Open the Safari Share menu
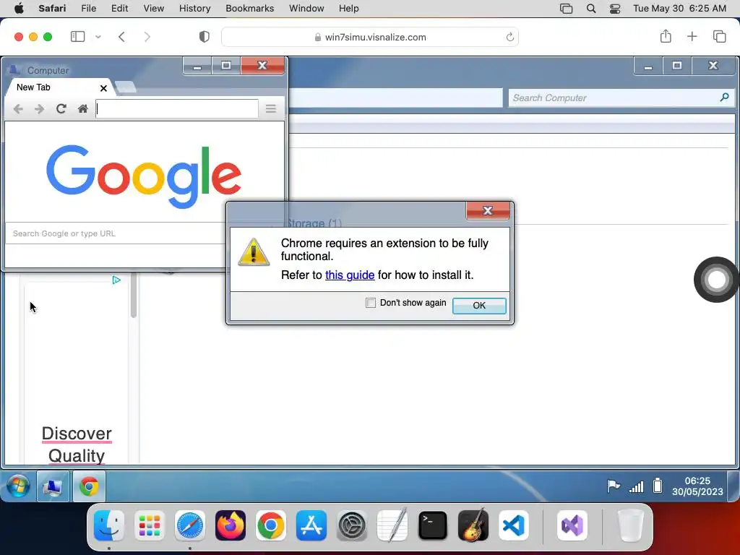 click(x=666, y=36)
